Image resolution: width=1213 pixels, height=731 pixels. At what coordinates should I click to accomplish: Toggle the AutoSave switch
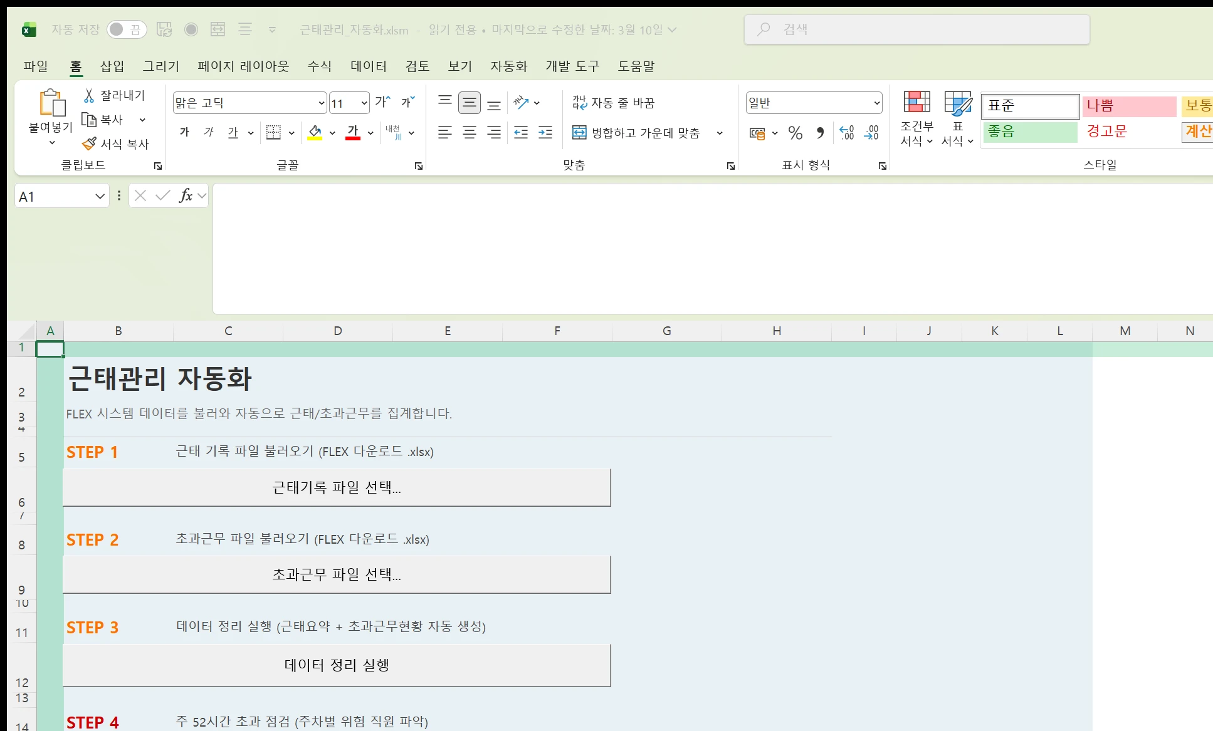click(x=127, y=29)
